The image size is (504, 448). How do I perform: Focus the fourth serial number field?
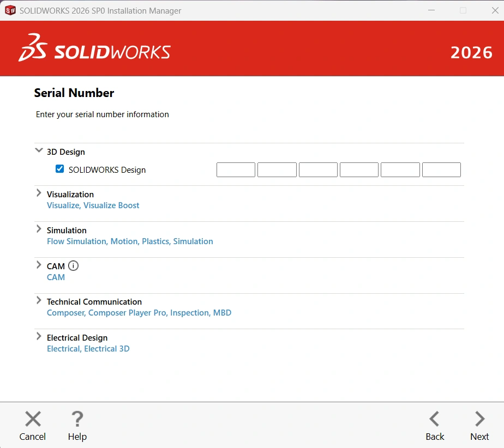[x=359, y=170]
